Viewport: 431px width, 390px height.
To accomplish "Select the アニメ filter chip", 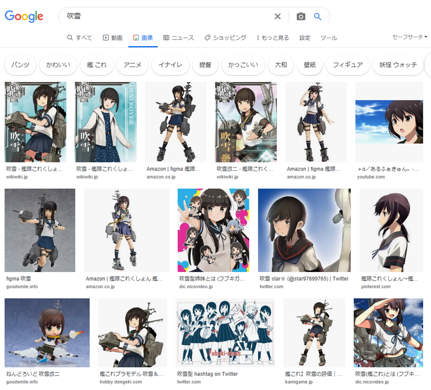I will point(133,65).
